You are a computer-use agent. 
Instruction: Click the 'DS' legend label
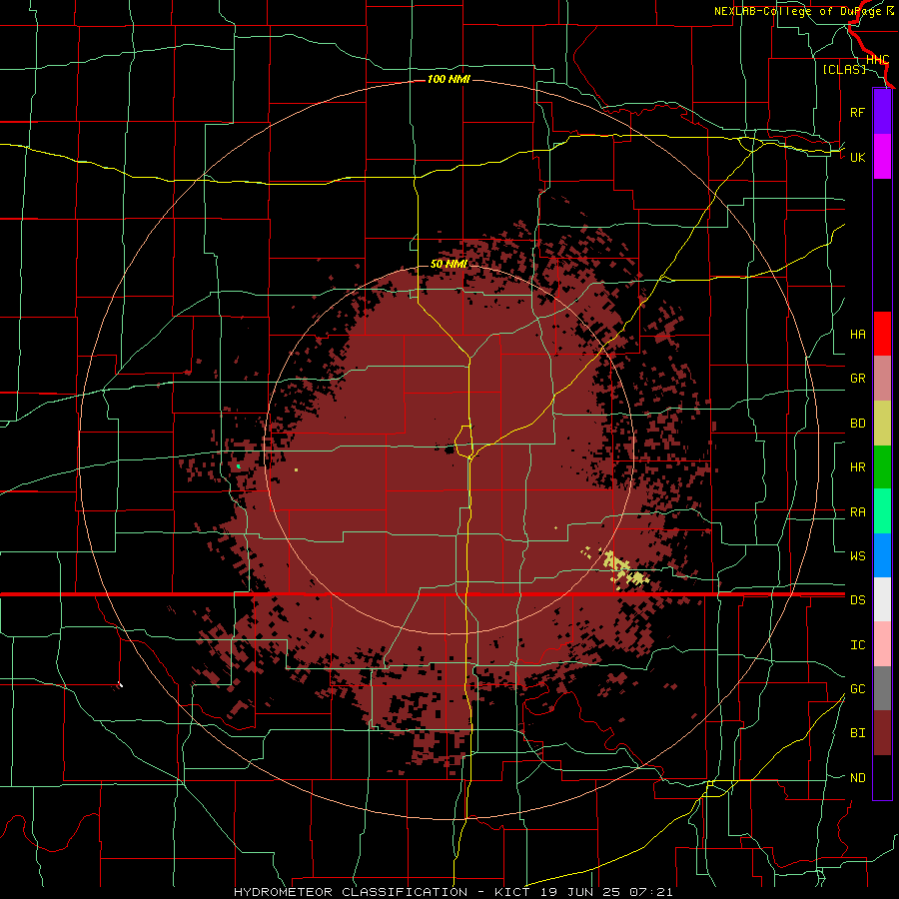(x=858, y=600)
